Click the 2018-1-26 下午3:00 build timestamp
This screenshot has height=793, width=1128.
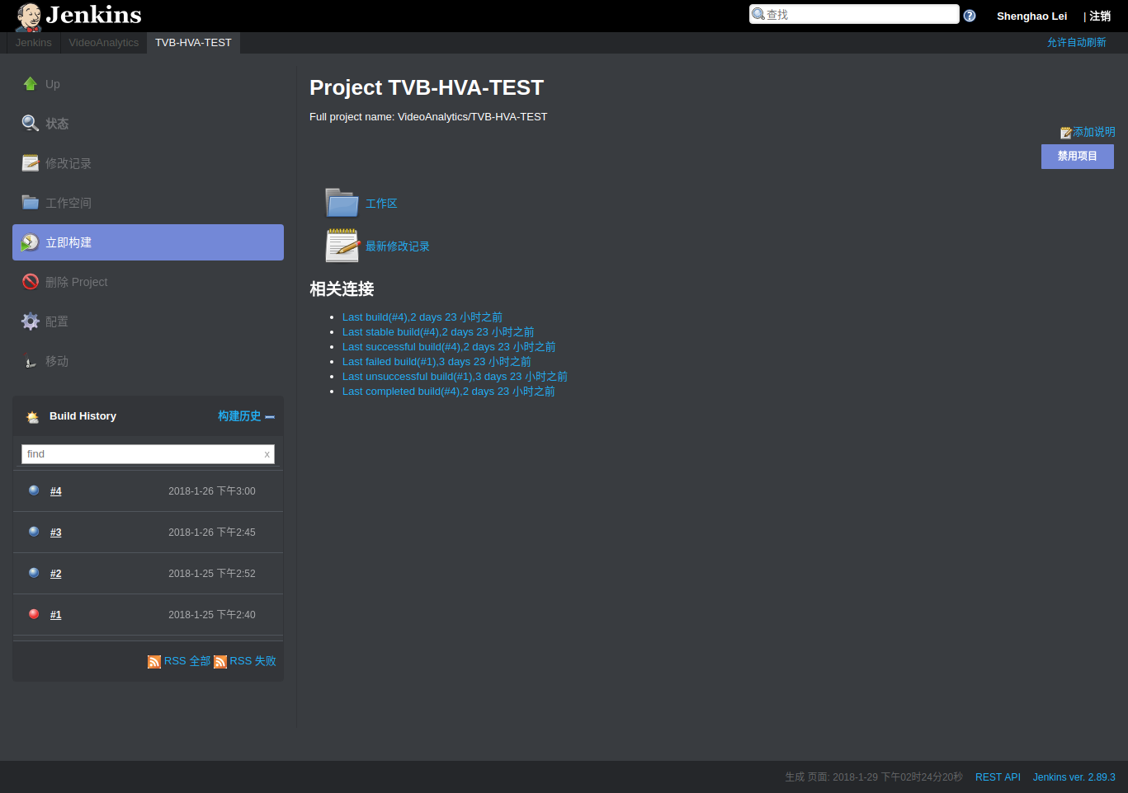pyautogui.click(x=212, y=491)
